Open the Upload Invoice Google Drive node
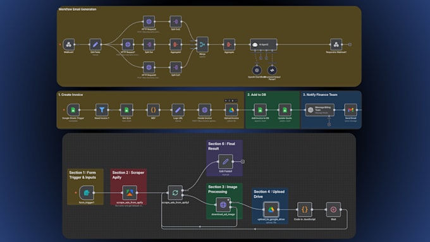 click(231, 110)
